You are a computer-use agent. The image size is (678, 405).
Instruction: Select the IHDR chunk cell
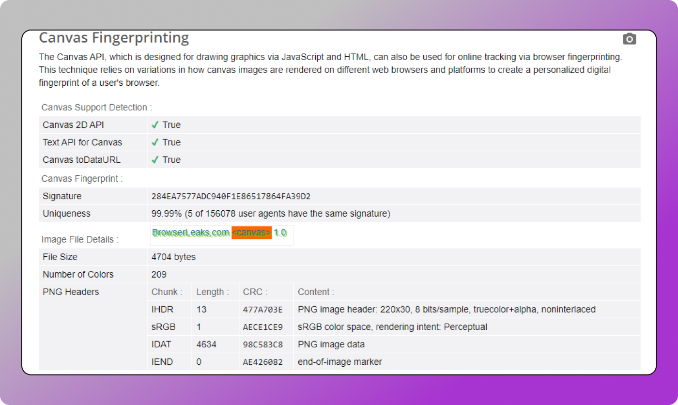click(162, 310)
